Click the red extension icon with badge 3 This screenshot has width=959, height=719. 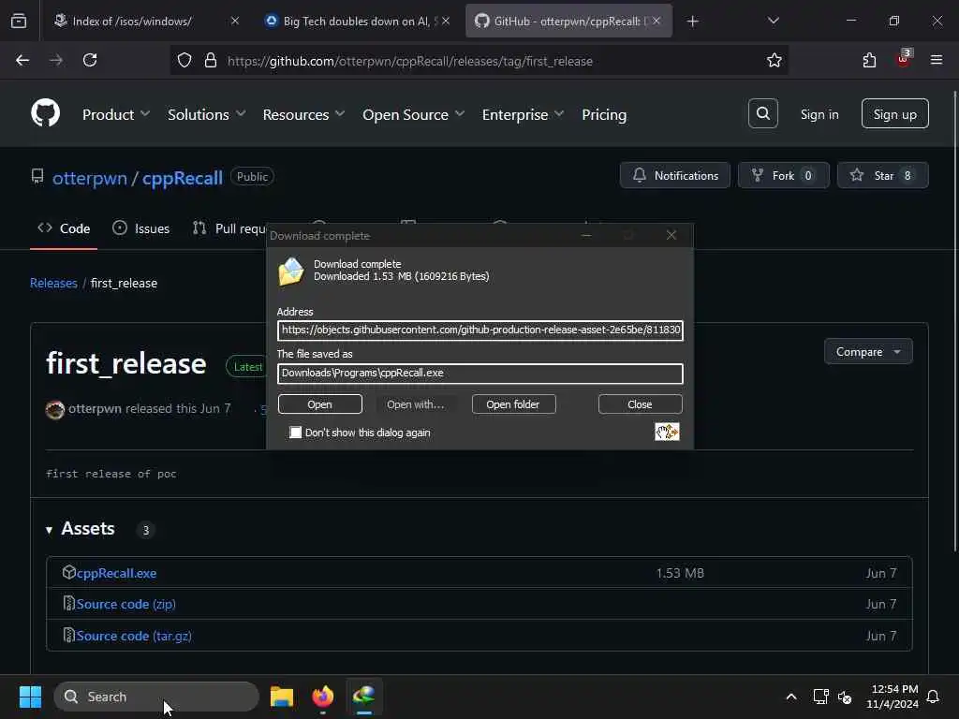pyautogui.click(x=904, y=59)
